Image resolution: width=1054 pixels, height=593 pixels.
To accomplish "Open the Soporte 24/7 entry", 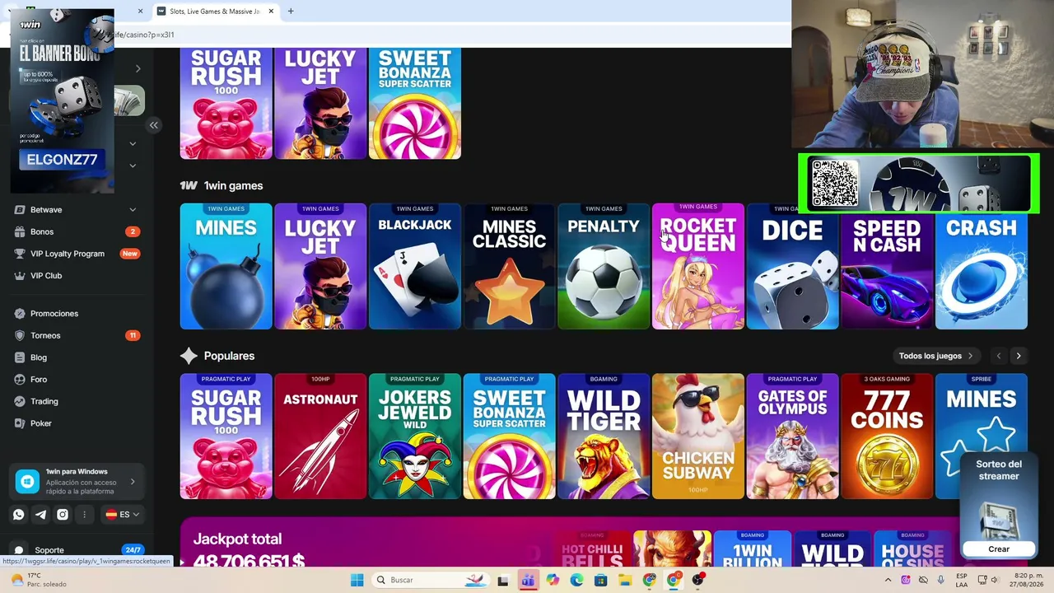I will (77, 550).
